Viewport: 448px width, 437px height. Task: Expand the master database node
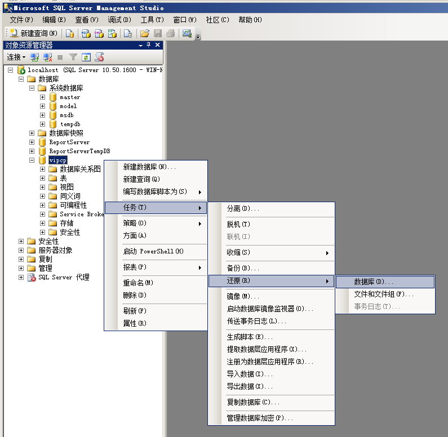(43, 97)
